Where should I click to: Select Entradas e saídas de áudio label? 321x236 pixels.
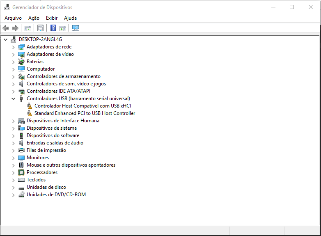point(55,143)
